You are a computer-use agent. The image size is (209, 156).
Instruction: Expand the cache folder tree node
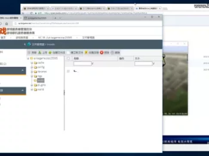32,63
